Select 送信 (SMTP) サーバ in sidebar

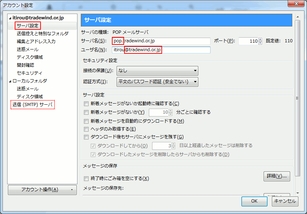[32, 105]
